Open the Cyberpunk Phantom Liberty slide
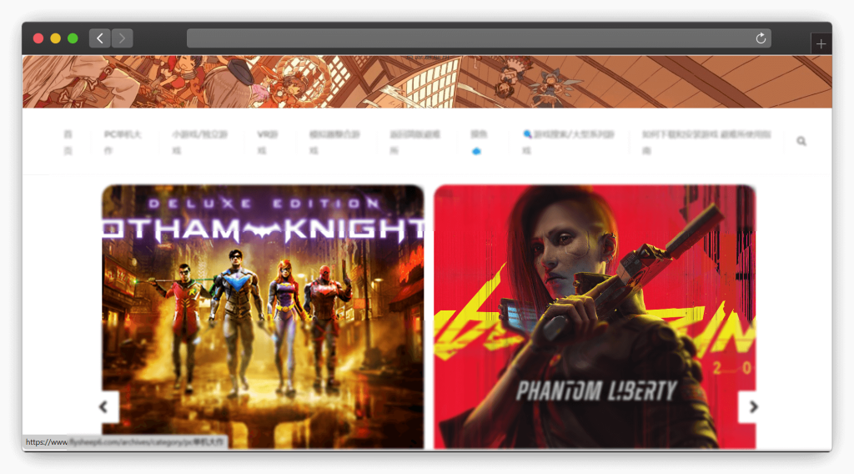Screen dimensions: 854x474 (x=595, y=315)
